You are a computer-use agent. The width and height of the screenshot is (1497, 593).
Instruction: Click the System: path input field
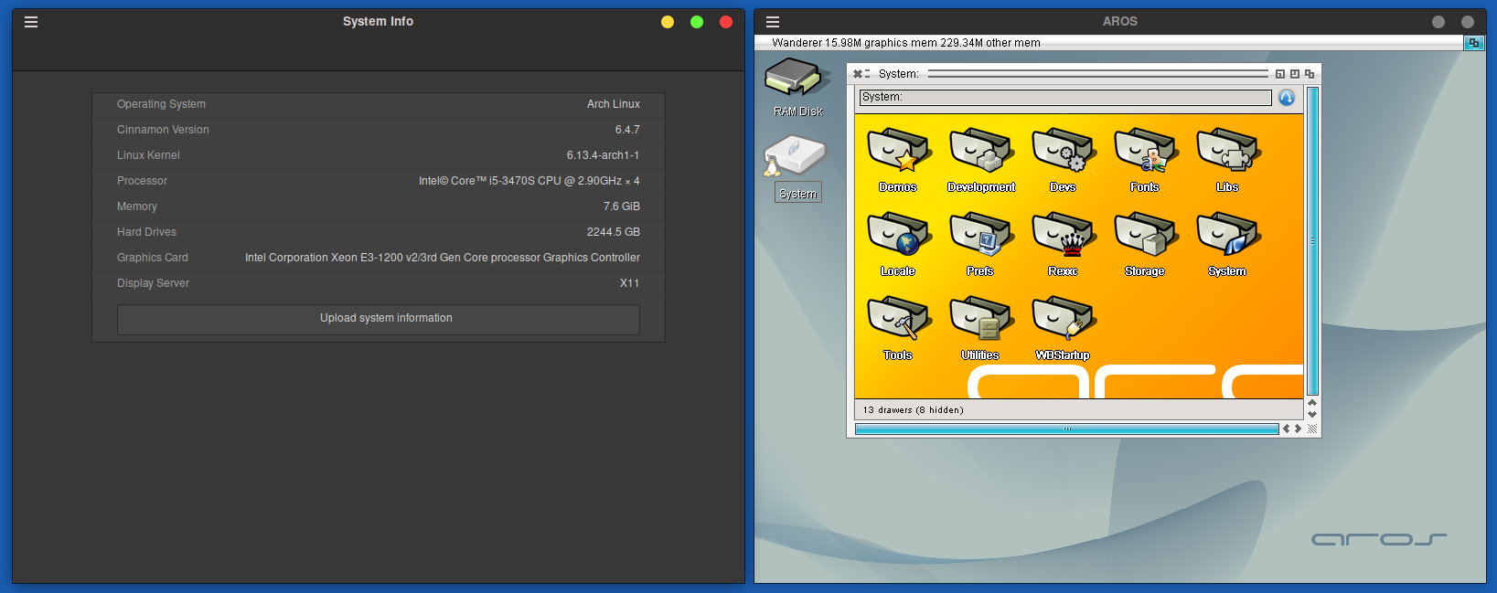(1064, 98)
